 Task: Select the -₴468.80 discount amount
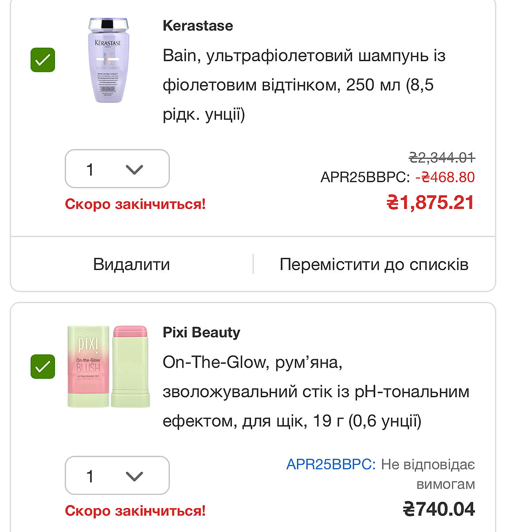(445, 177)
